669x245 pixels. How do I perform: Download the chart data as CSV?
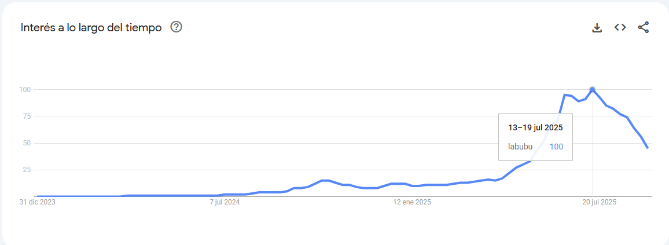[597, 28]
